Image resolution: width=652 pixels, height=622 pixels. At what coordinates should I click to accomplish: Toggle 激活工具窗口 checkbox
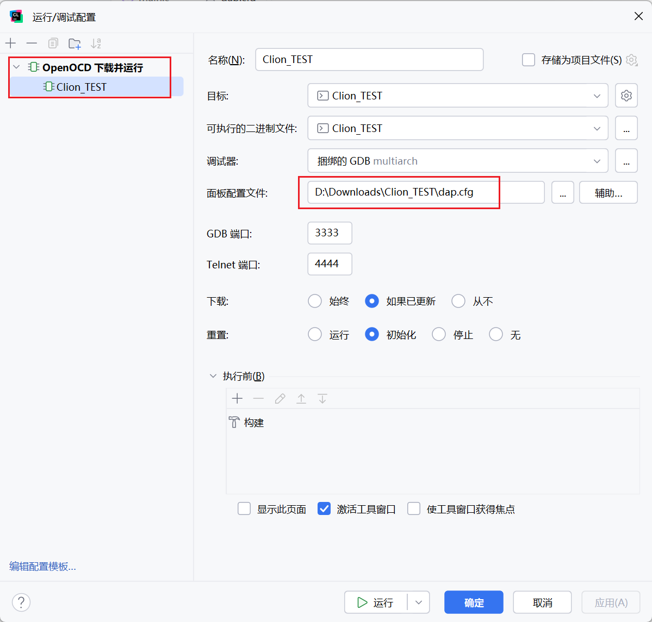pos(324,508)
